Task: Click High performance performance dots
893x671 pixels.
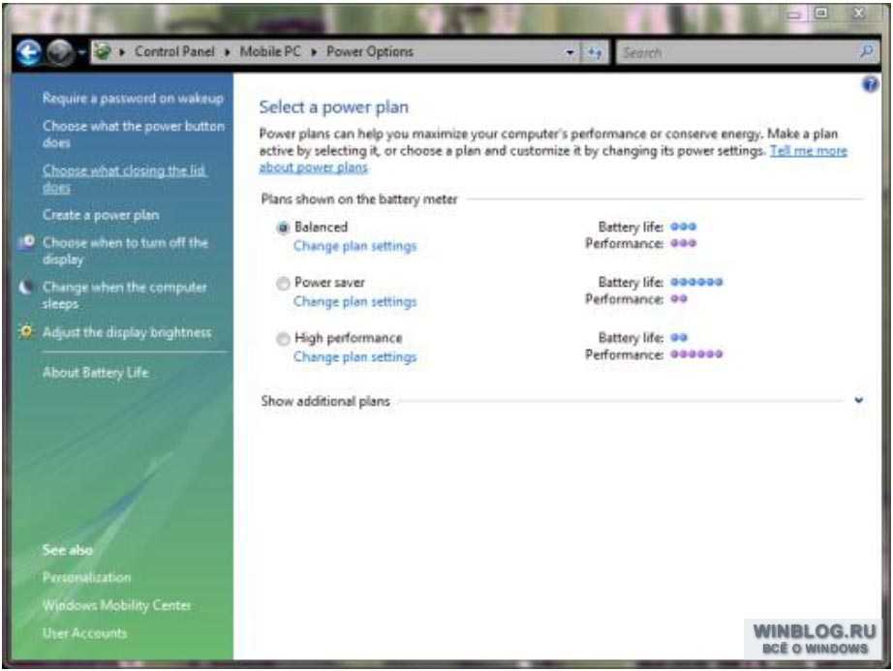Action: tap(696, 354)
